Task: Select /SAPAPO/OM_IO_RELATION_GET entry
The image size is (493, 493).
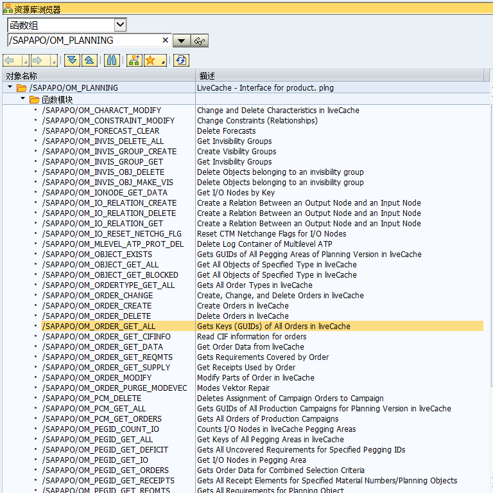Action: point(103,224)
